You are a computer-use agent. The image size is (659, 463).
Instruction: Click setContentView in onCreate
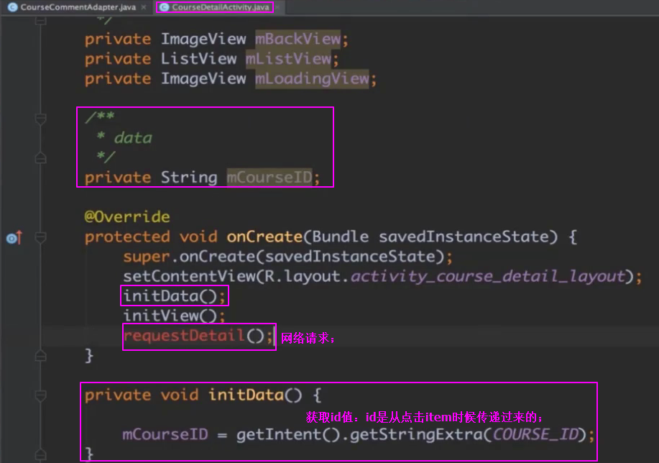pos(189,276)
